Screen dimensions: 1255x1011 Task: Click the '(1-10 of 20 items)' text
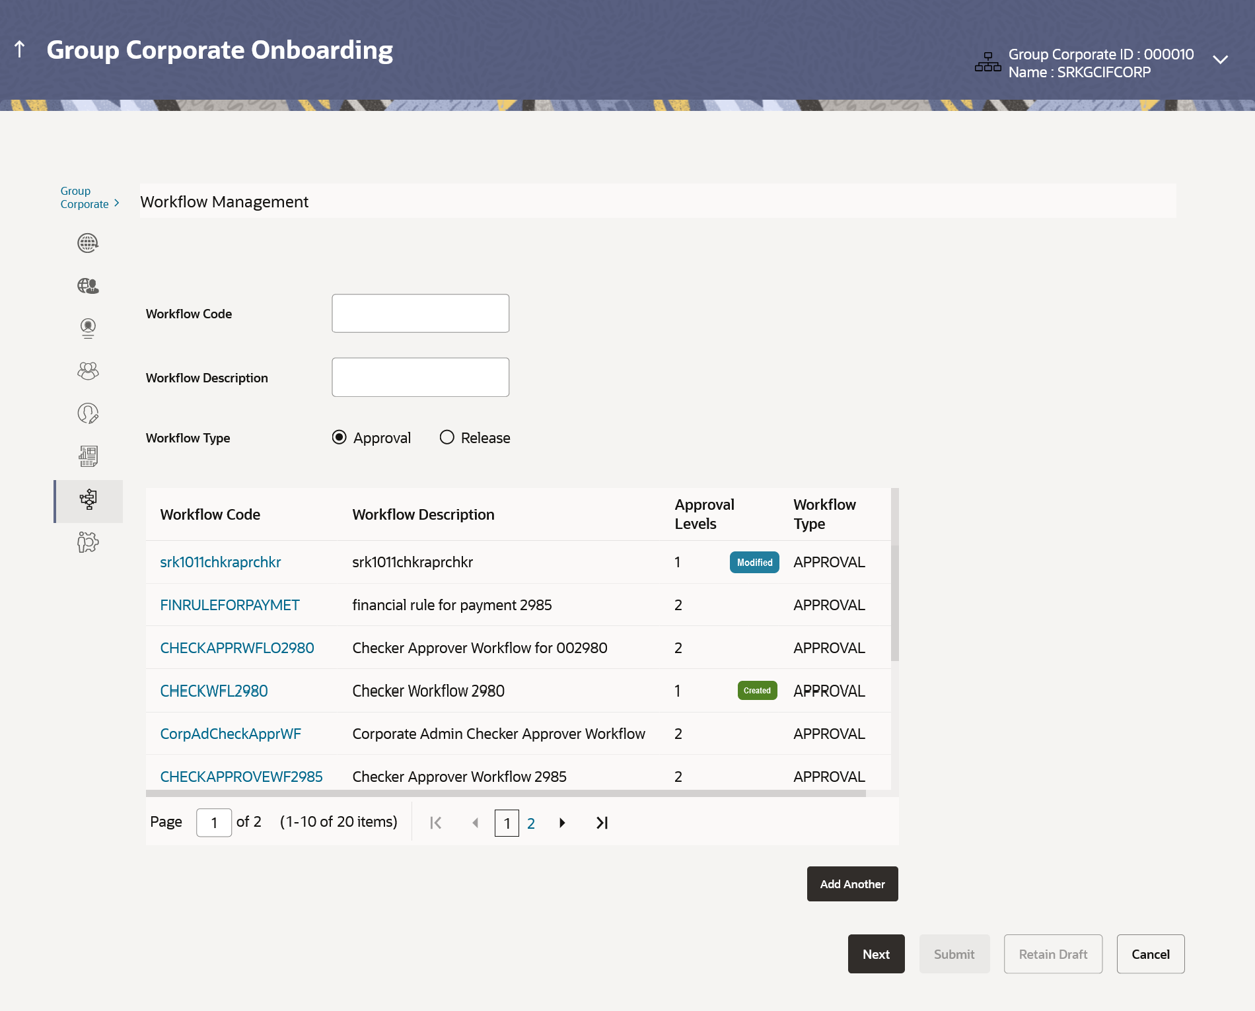pyautogui.click(x=339, y=821)
